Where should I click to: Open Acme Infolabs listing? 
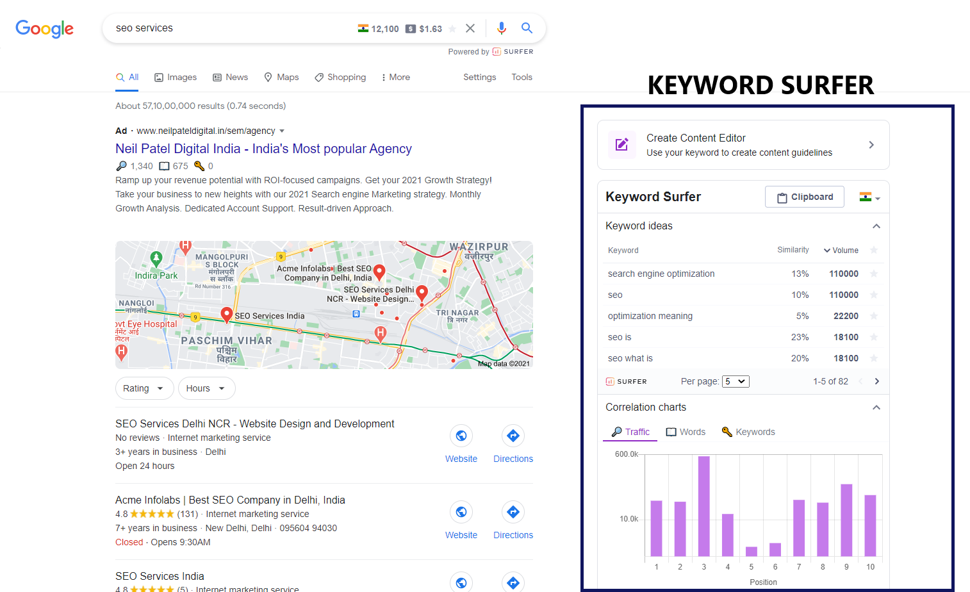[230, 500]
